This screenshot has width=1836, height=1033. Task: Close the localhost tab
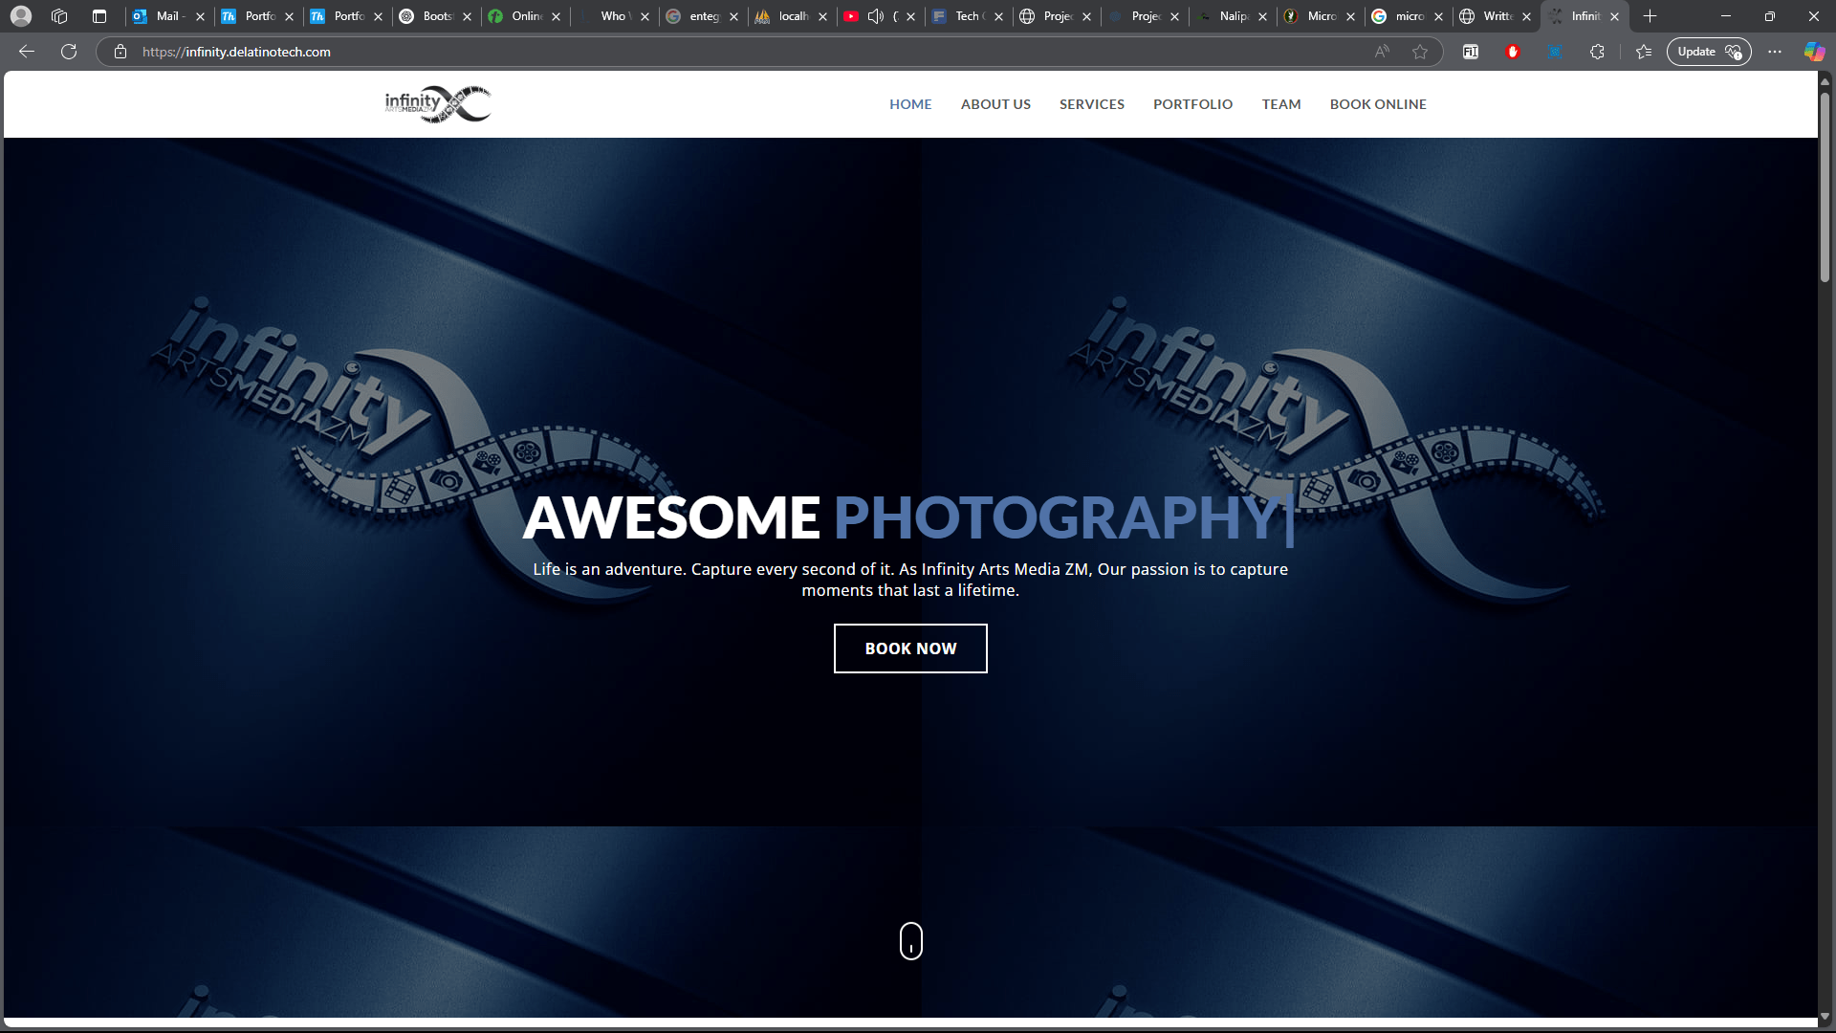pyautogui.click(x=822, y=16)
